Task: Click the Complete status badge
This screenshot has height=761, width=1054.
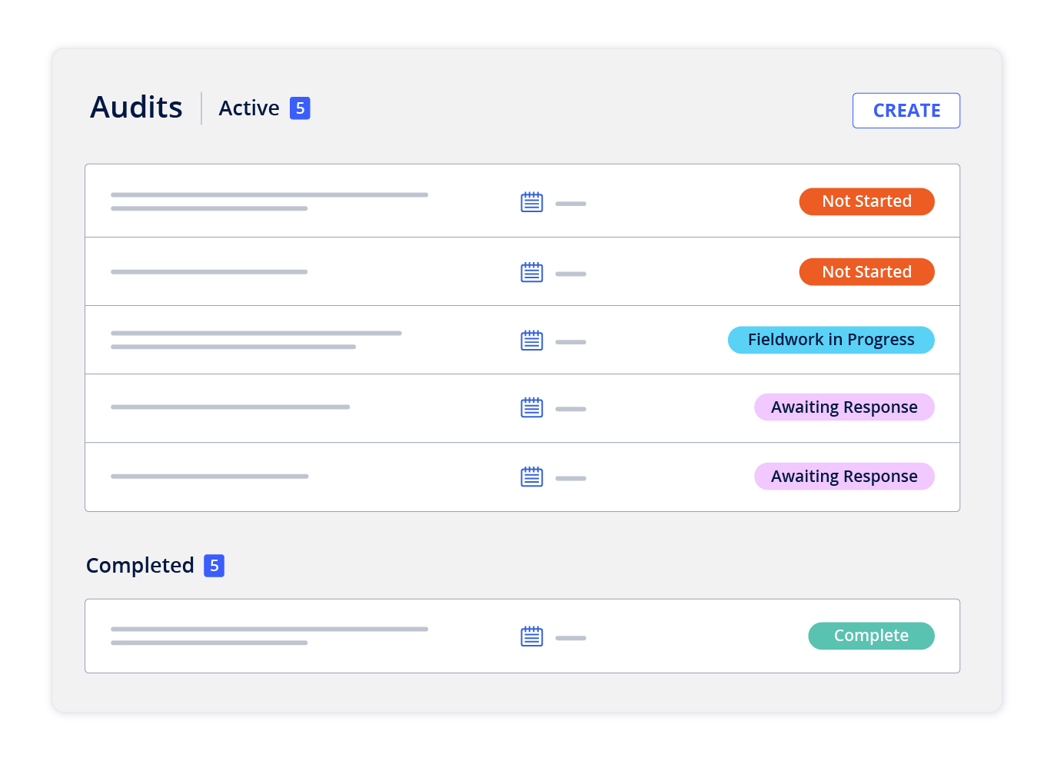Action: pos(871,636)
